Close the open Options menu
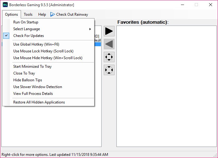 [x=11, y=14]
